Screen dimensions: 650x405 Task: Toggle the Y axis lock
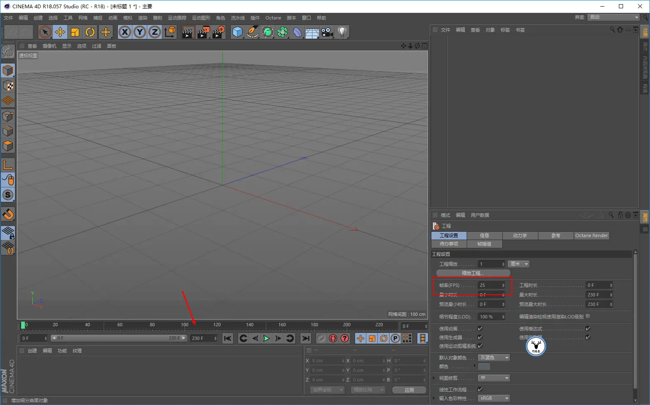click(140, 32)
